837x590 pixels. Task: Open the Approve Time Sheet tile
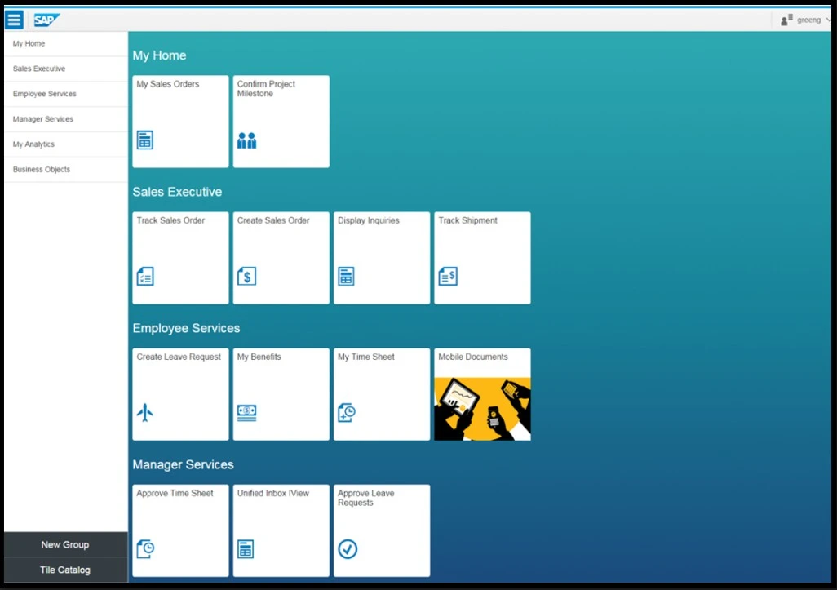tap(179, 530)
